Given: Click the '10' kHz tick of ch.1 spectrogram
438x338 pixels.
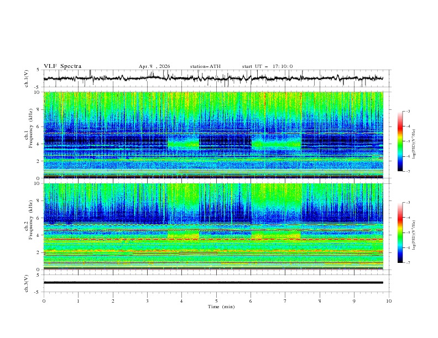Looking at the screenshot, I should 39,92.
